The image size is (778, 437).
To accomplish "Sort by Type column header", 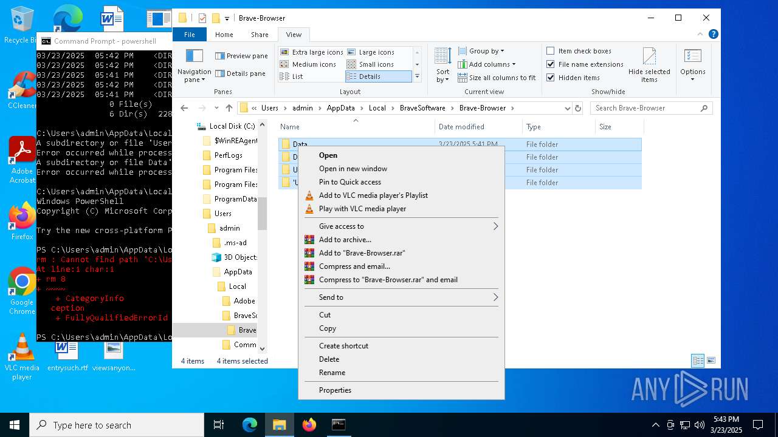I will point(559,127).
